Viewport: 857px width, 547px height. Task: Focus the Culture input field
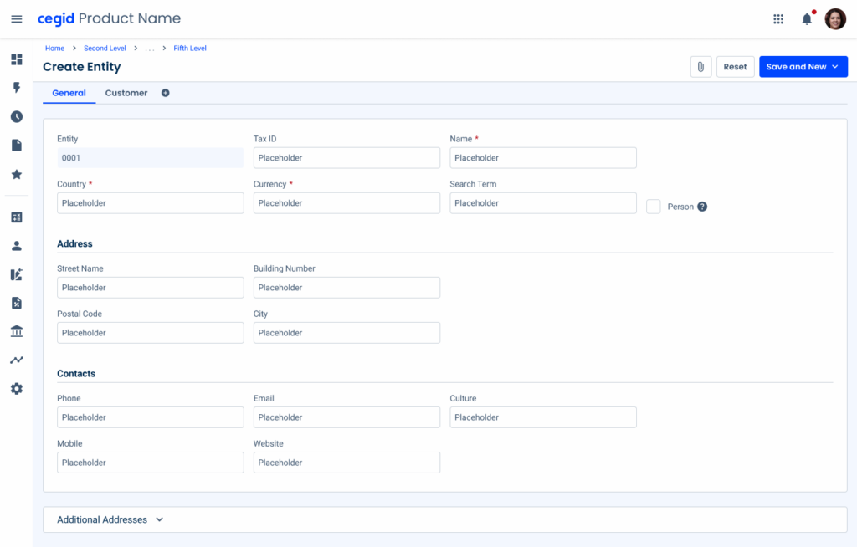point(542,417)
